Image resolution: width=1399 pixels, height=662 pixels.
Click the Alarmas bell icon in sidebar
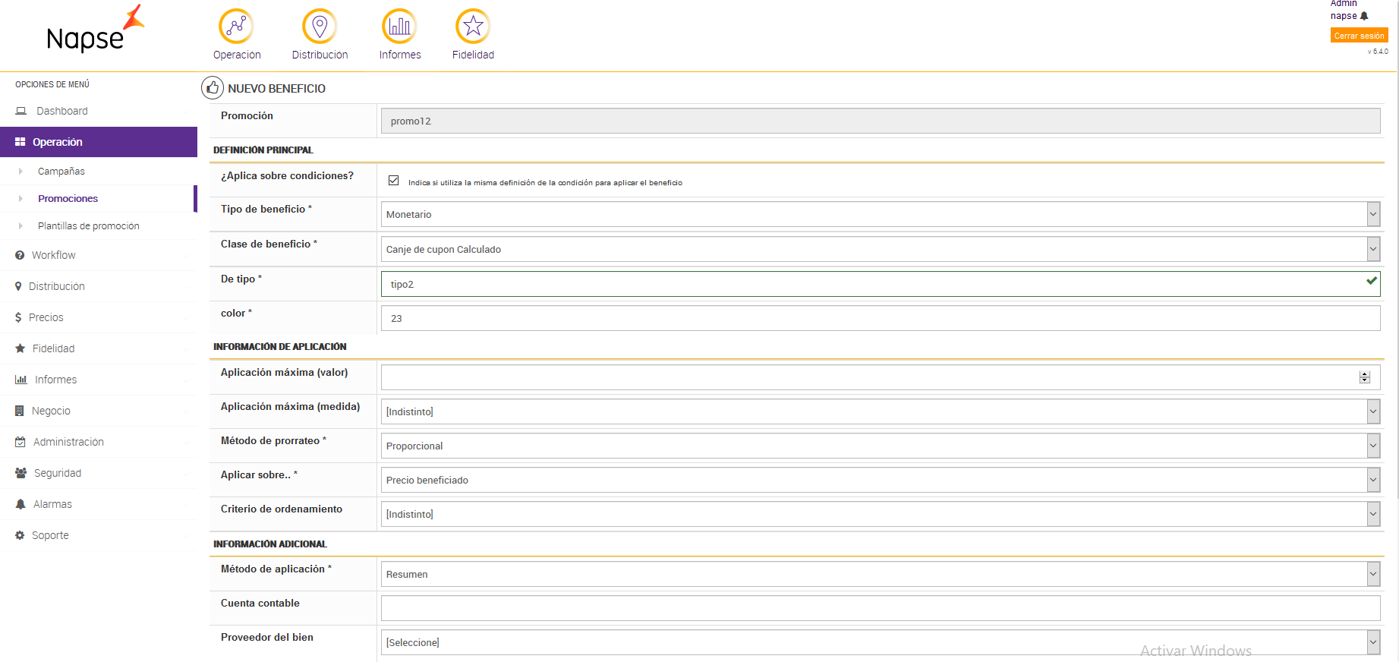click(20, 504)
